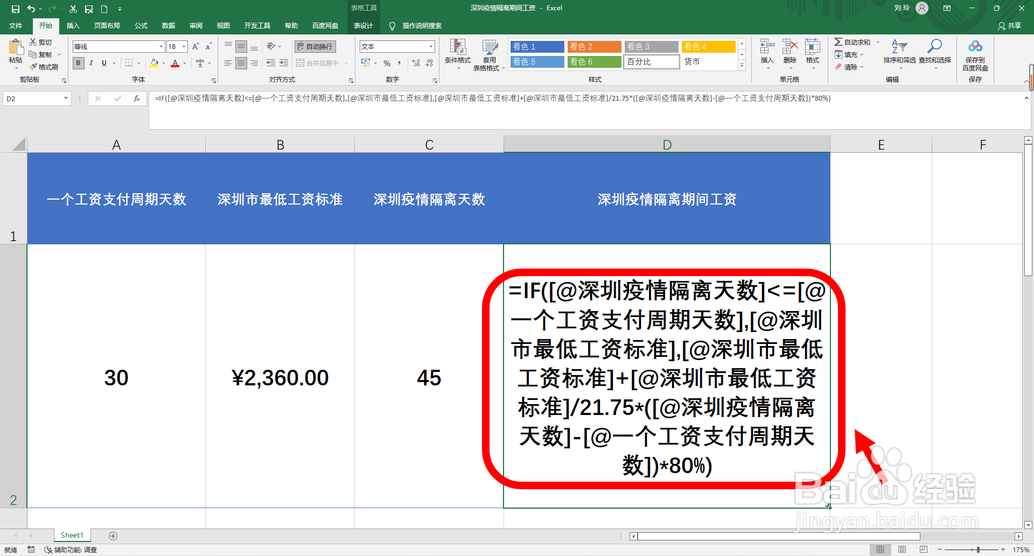Toggle top vertical alignment
The width and height of the screenshot is (1034, 556).
pyautogui.click(x=228, y=46)
